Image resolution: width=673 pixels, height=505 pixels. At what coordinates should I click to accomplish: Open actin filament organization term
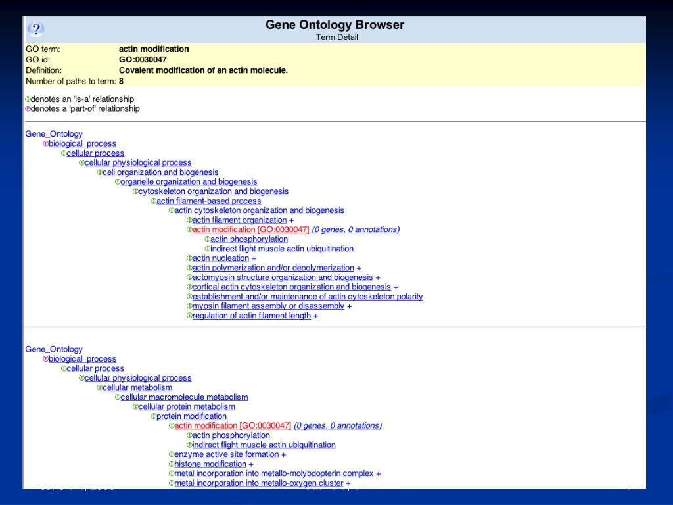tap(239, 220)
